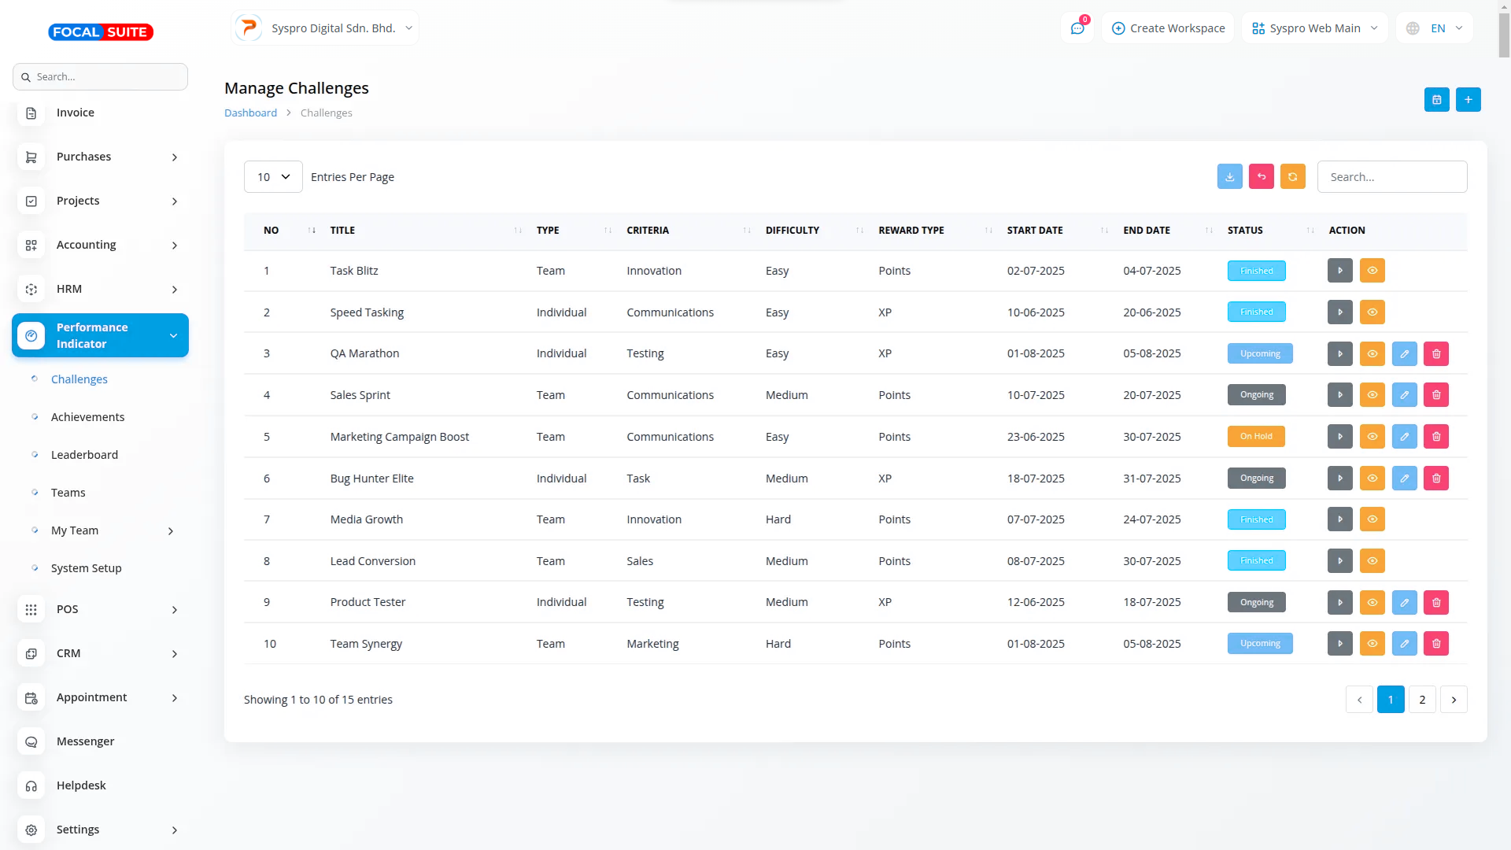Click the plus icon to create challenge
1511x850 pixels.
(1468, 100)
